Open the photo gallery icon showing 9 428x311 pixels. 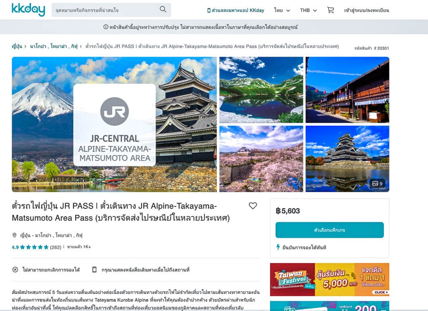(x=377, y=183)
